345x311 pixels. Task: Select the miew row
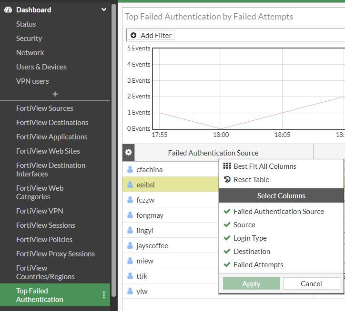click(x=171, y=261)
